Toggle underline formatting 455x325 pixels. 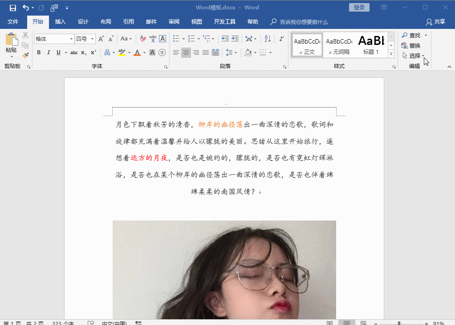coord(58,52)
